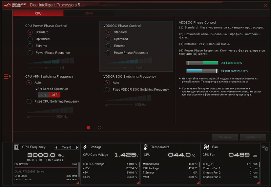Select Extreme under CPU Power Phase Control
The width and height of the screenshot is (271, 187).
30,46
